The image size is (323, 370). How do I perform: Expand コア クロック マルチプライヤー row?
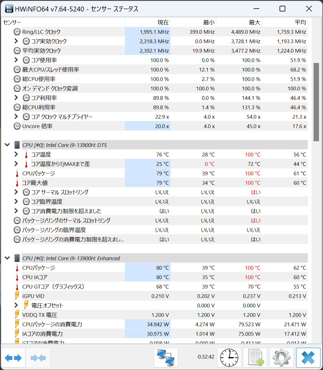(16, 117)
